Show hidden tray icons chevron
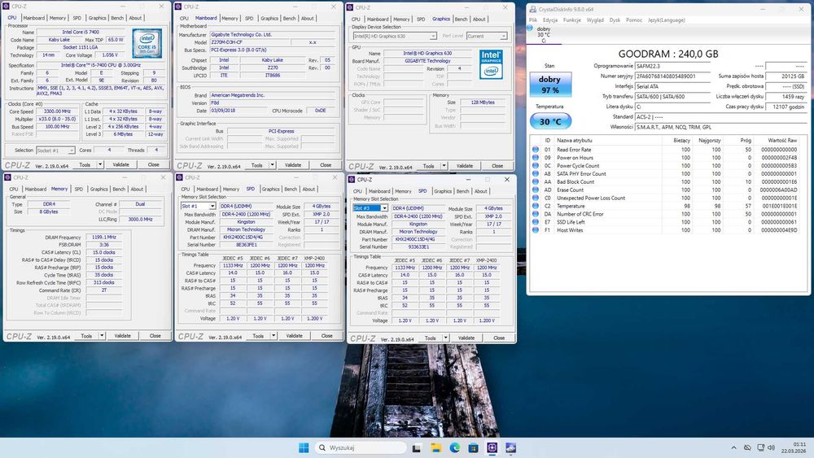Viewport: 814px width, 458px height. [733, 447]
